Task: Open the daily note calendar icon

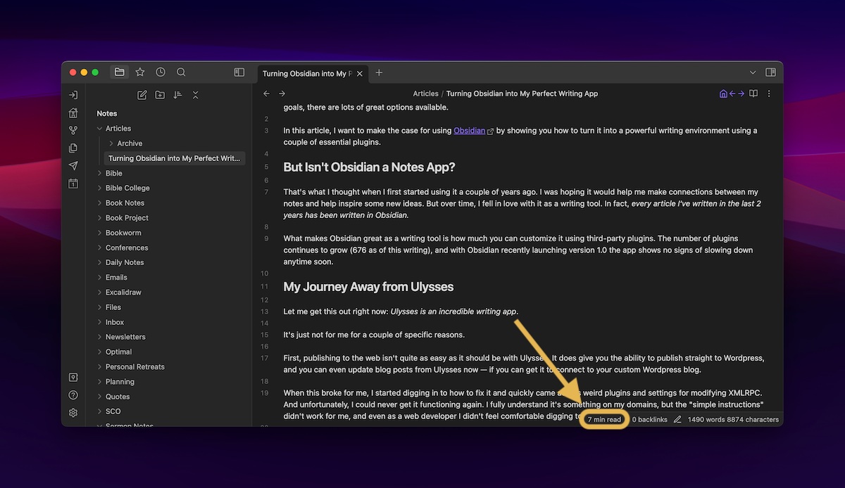Action: pos(73,184)
